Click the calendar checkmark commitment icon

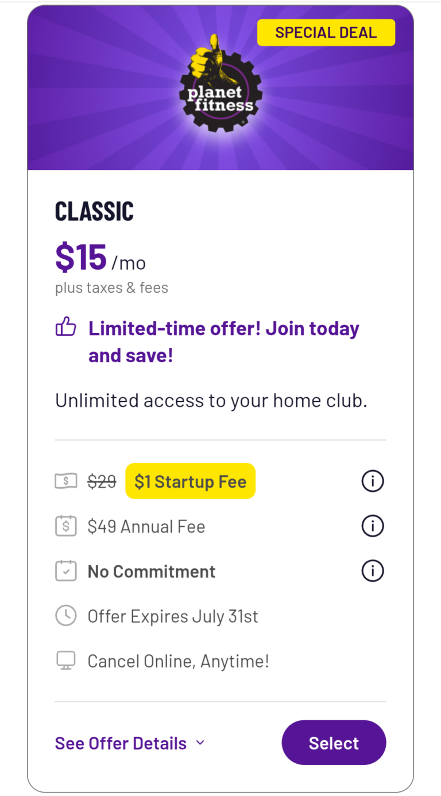point(66,571)
